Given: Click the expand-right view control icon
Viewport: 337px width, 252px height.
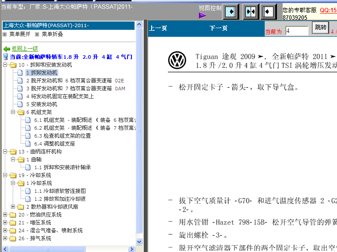Looking at the screenshot, I should click(x=231, y=11).
